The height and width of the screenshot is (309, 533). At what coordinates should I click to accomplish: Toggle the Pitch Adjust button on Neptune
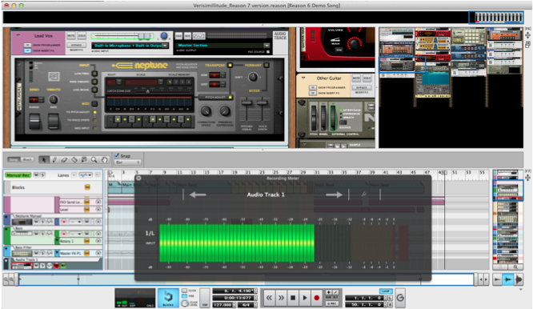pos(215,97)
